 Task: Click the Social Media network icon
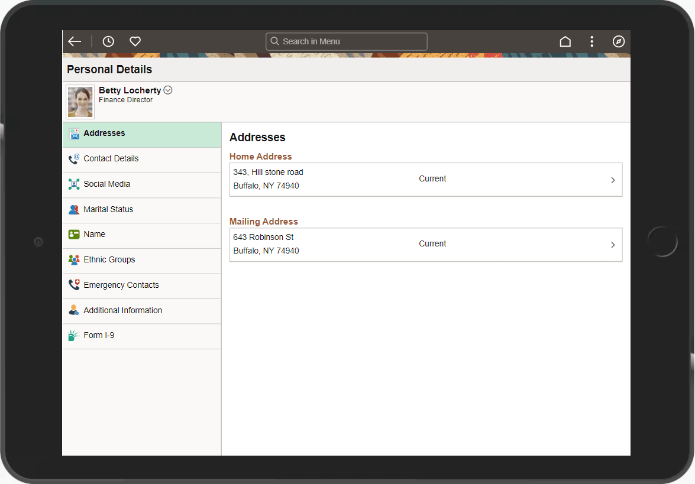[x=74, y=184]
